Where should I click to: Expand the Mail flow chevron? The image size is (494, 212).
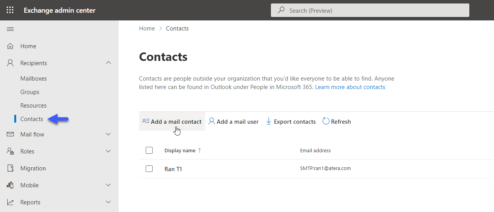click(x=108, y=134)
